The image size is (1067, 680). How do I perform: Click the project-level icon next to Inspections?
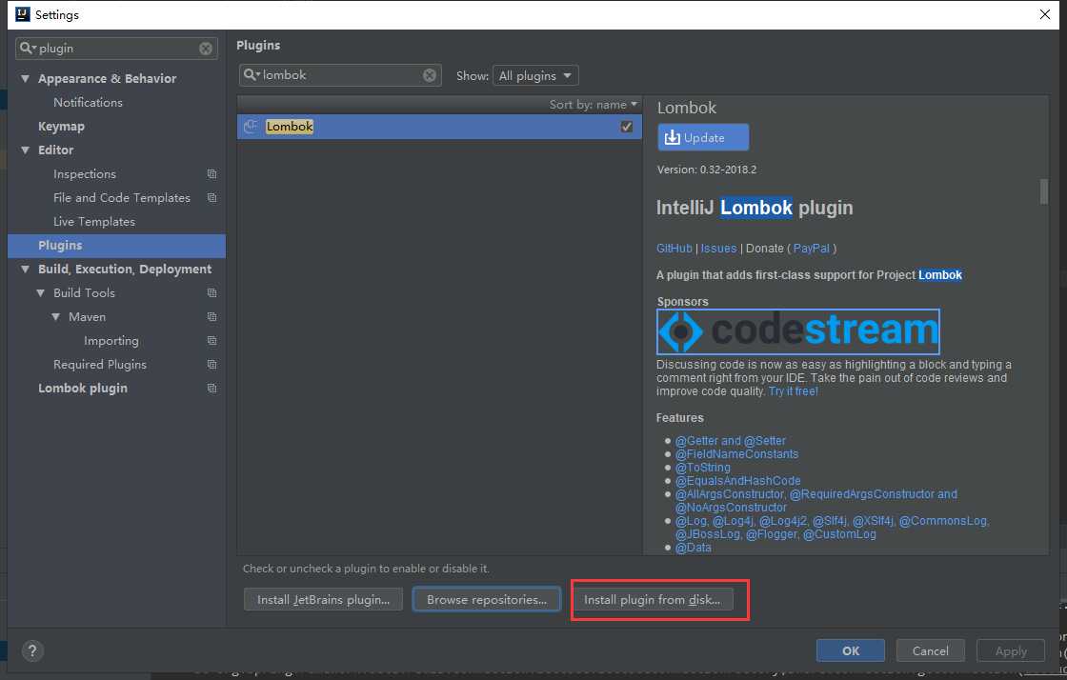pos(211,174)
